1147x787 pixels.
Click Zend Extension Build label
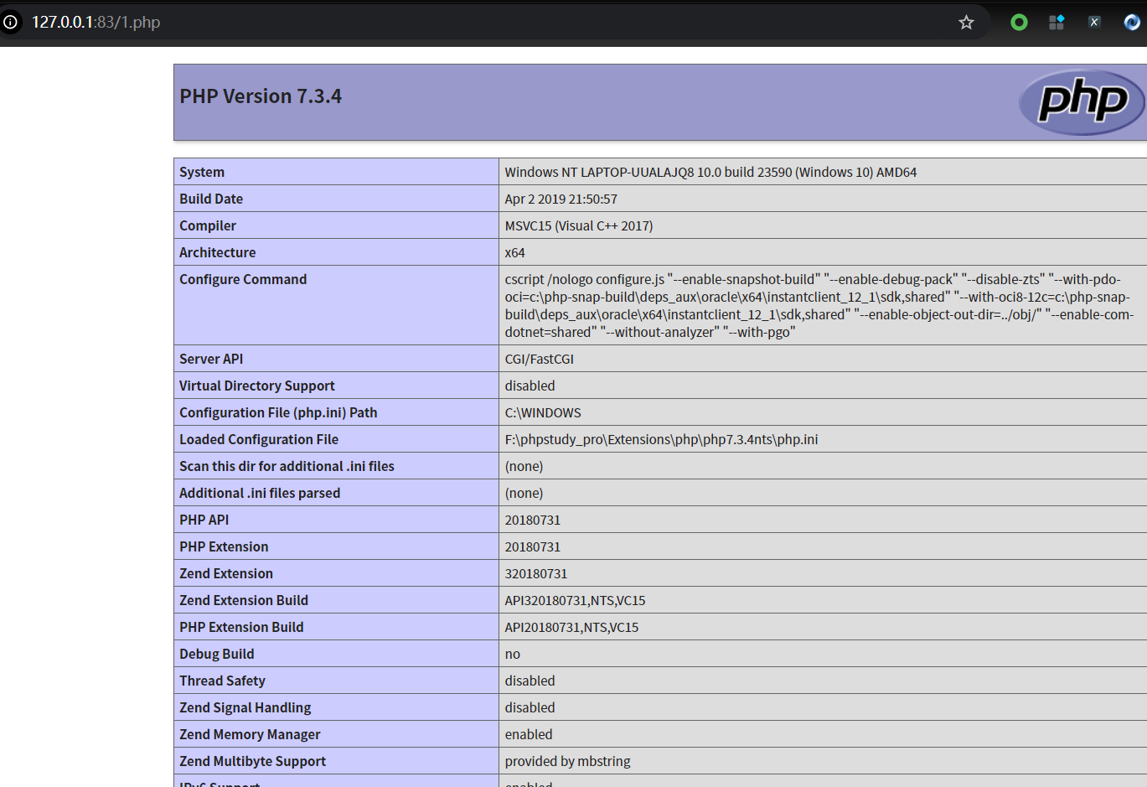click(244, 600)
